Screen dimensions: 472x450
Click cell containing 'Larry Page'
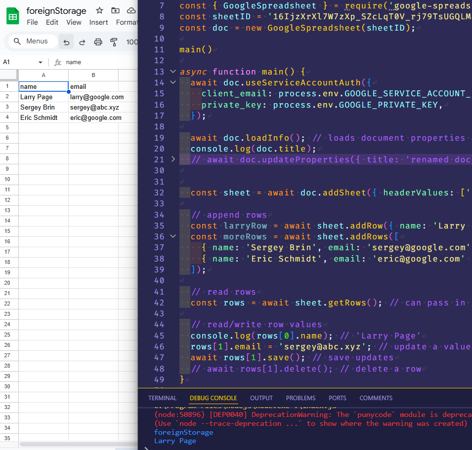click(43, 97)
